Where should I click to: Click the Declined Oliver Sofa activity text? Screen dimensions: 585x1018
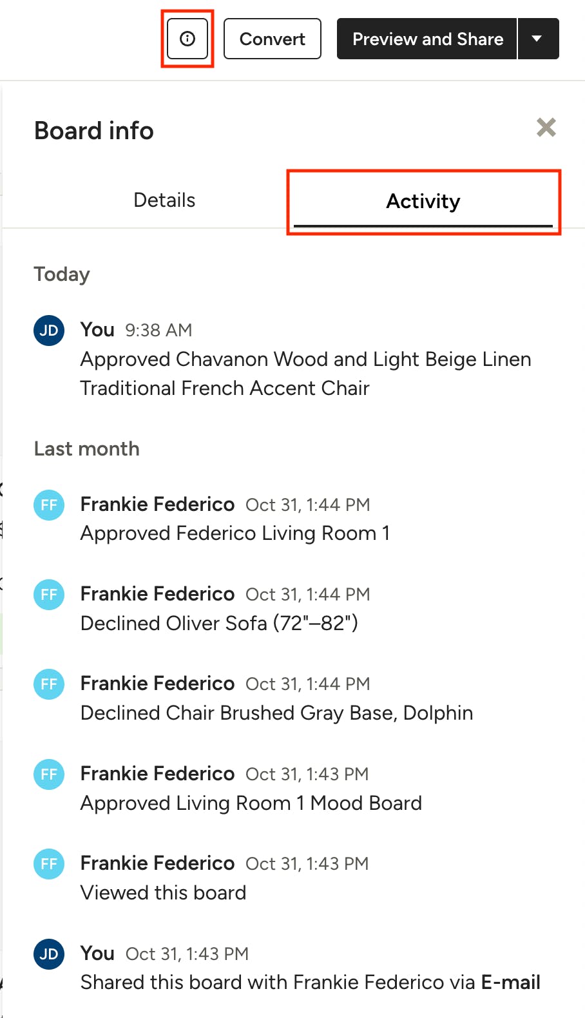[219, 623]
